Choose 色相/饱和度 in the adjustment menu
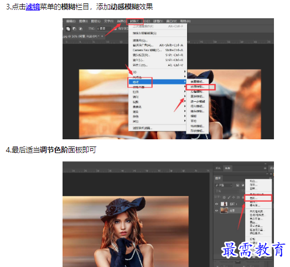 pyautogui.click(x=258, y=215)
